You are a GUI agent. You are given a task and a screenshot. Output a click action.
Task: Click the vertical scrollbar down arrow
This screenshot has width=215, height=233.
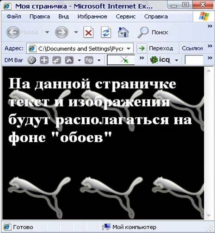tap(209, 215)
